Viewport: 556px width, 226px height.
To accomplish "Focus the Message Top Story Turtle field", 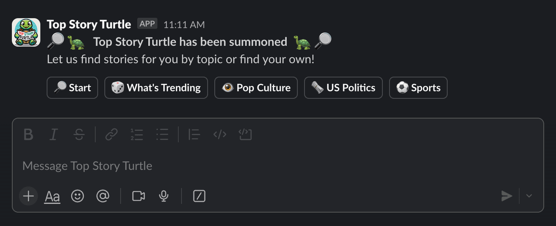I will 237,166.
